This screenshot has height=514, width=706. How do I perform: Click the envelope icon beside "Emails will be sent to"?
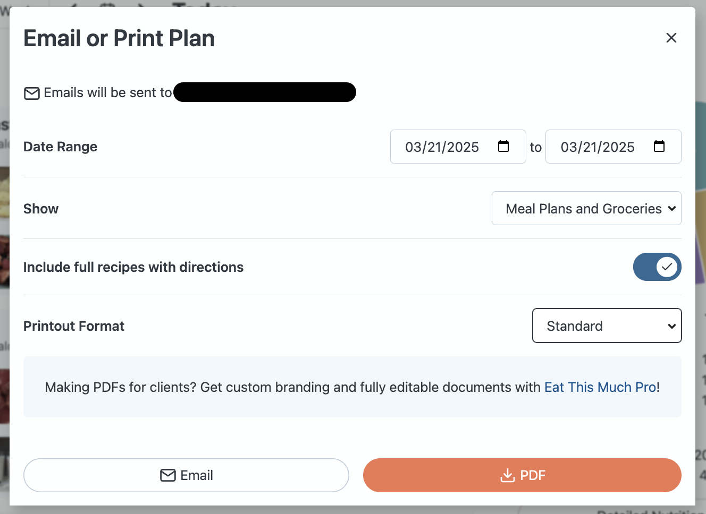(x=32, y=93)
